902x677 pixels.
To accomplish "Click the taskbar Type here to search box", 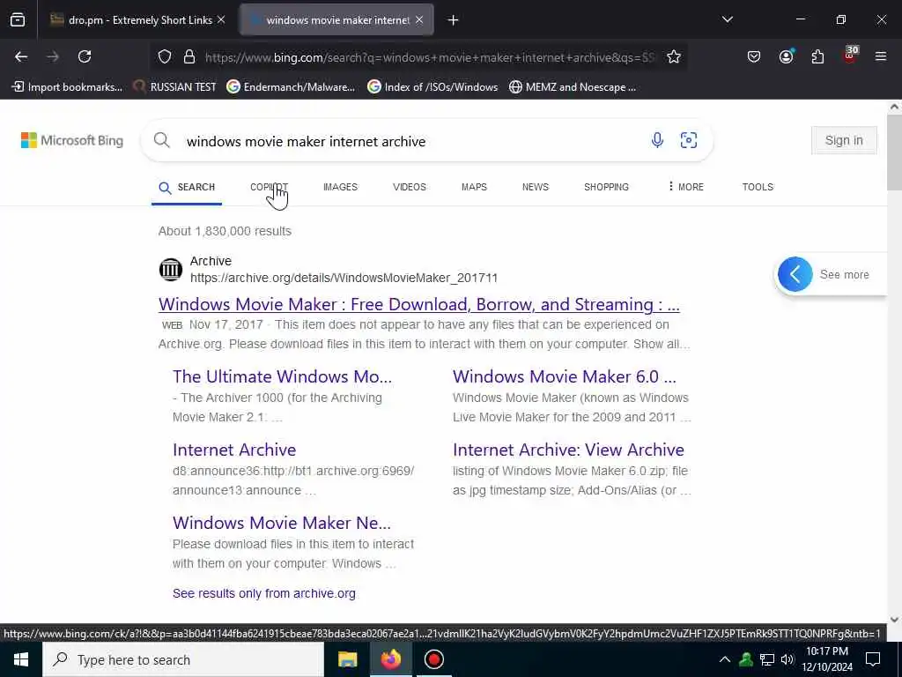I will [183, 659].
